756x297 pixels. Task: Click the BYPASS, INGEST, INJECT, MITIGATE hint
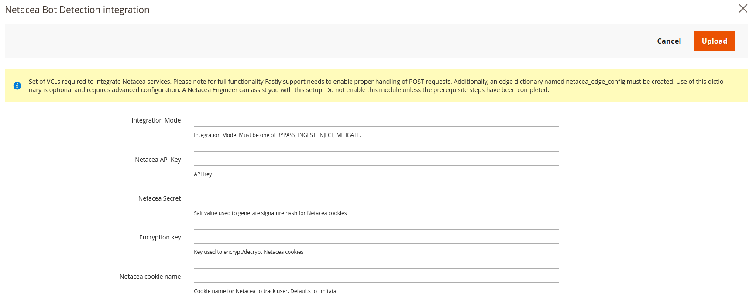point(277,135)
